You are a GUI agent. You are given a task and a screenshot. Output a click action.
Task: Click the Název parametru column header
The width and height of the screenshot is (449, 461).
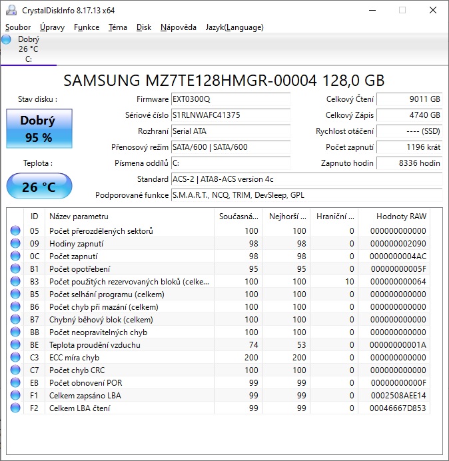coord(129,217)
